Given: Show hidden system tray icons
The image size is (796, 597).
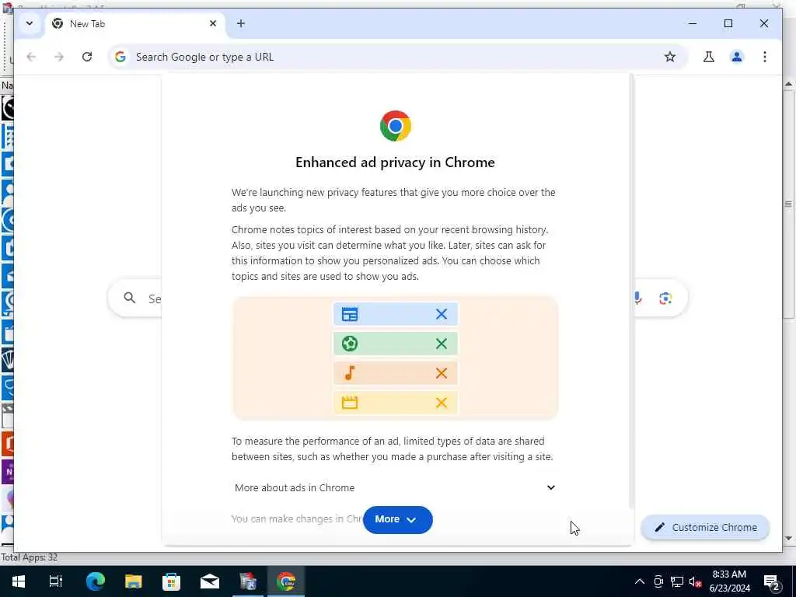Looking at the screenshot, I should click(640, 581).
